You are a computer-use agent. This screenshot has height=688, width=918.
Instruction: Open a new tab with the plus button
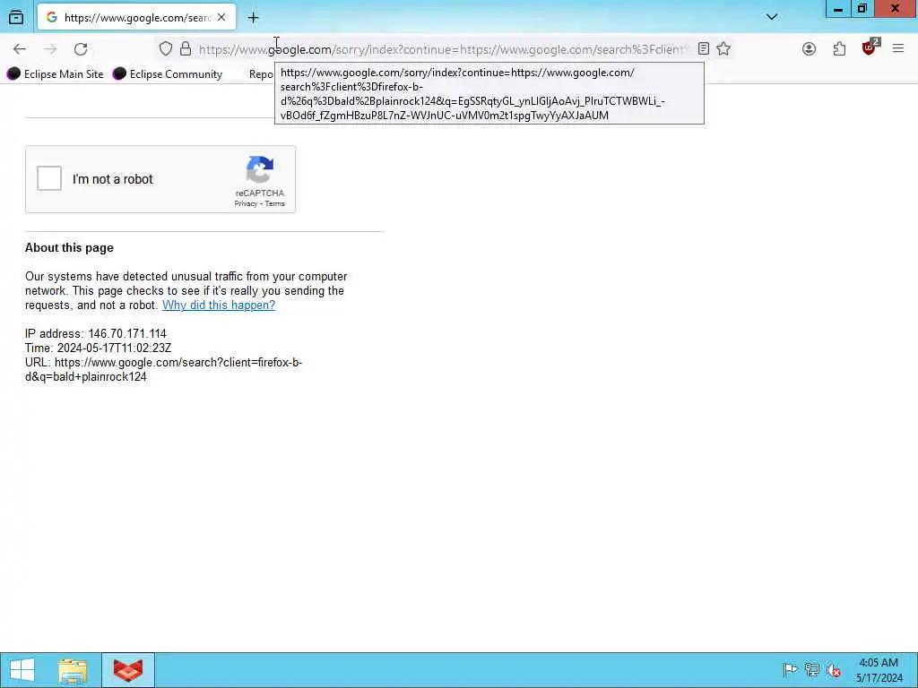point(253,18)
